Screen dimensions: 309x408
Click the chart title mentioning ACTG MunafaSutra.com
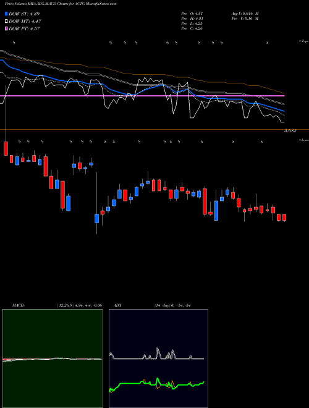(61, 4)
